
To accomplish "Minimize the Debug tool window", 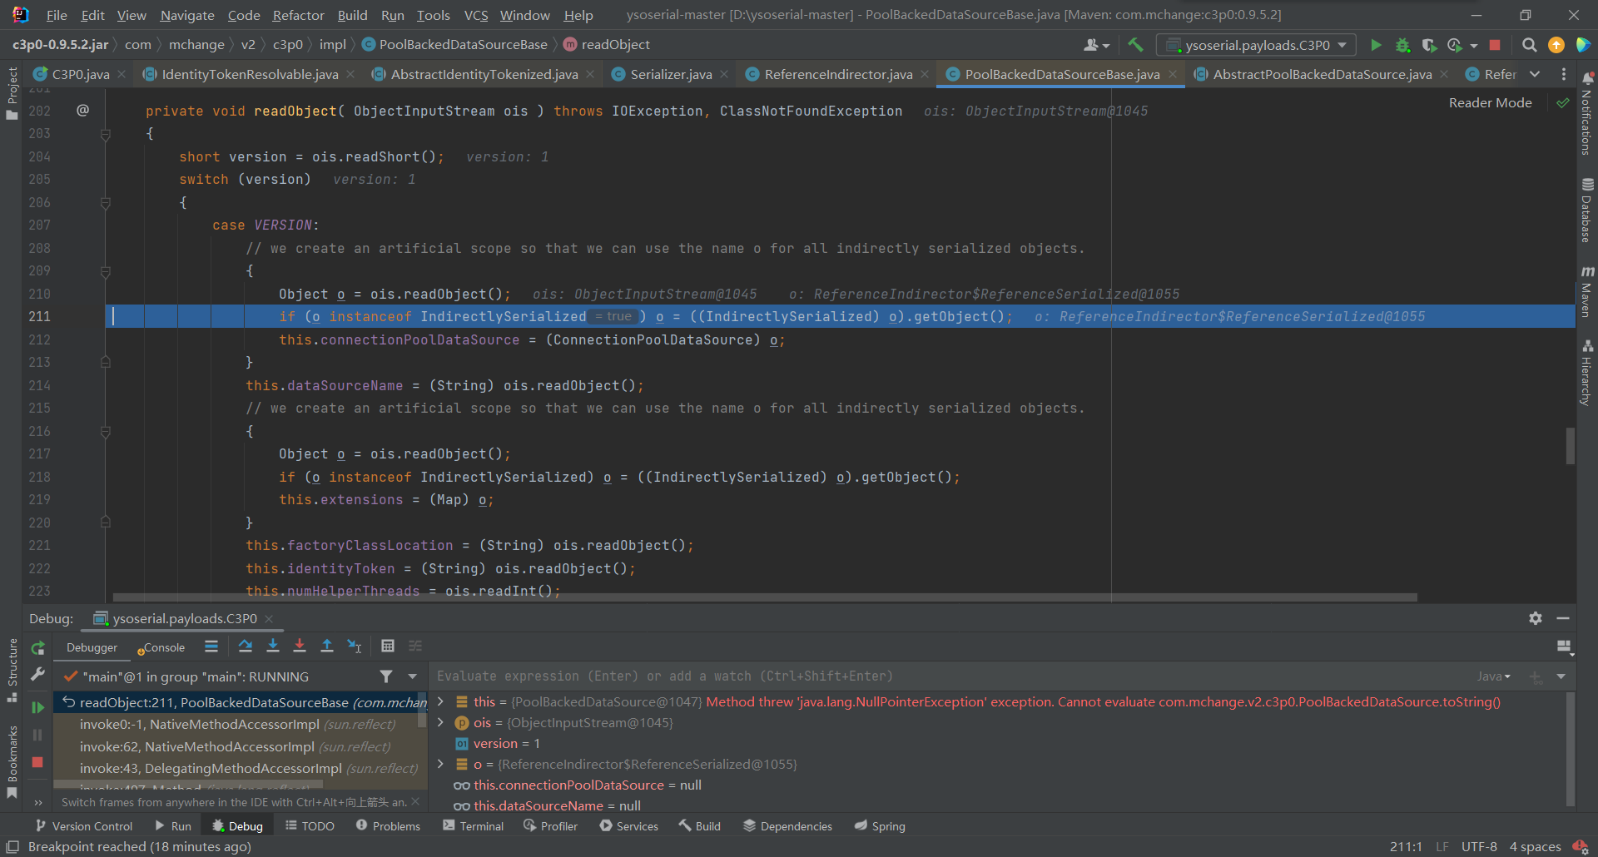I will tap(1563, 618).
